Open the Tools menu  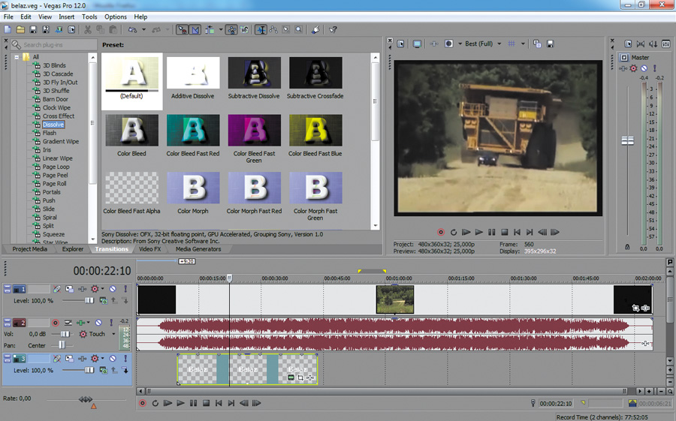pyautogui.click(x=89, y=17)
